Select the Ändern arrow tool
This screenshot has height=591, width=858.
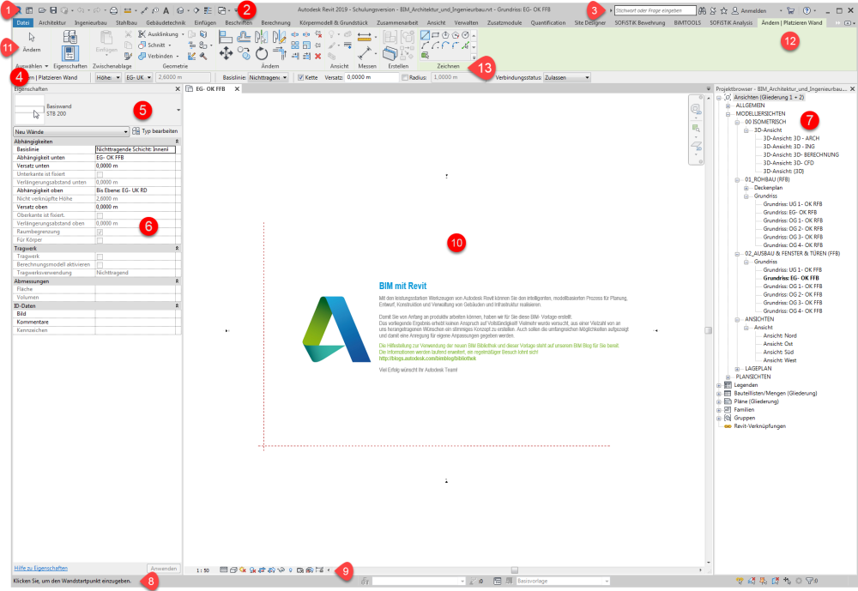tap(32, 41)
